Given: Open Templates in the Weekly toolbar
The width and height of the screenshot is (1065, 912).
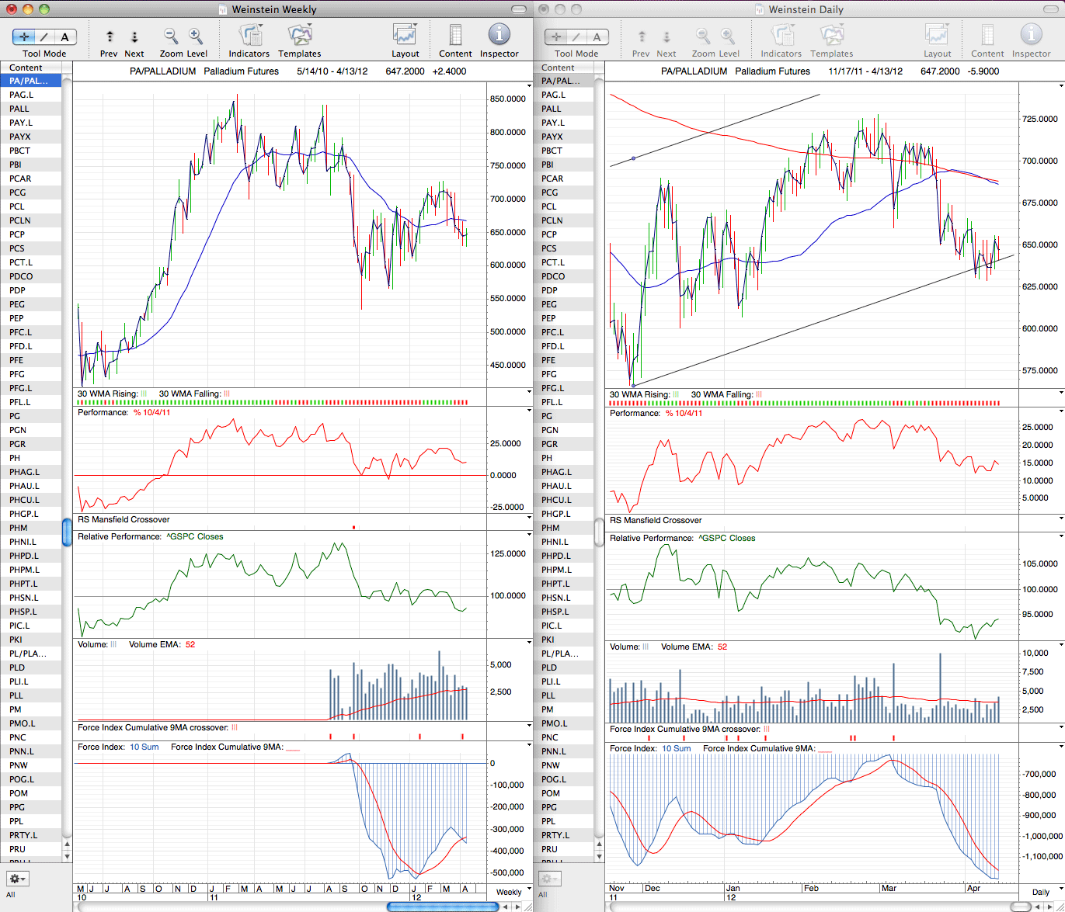Looking at the screenshot, I should click(300, 36).
